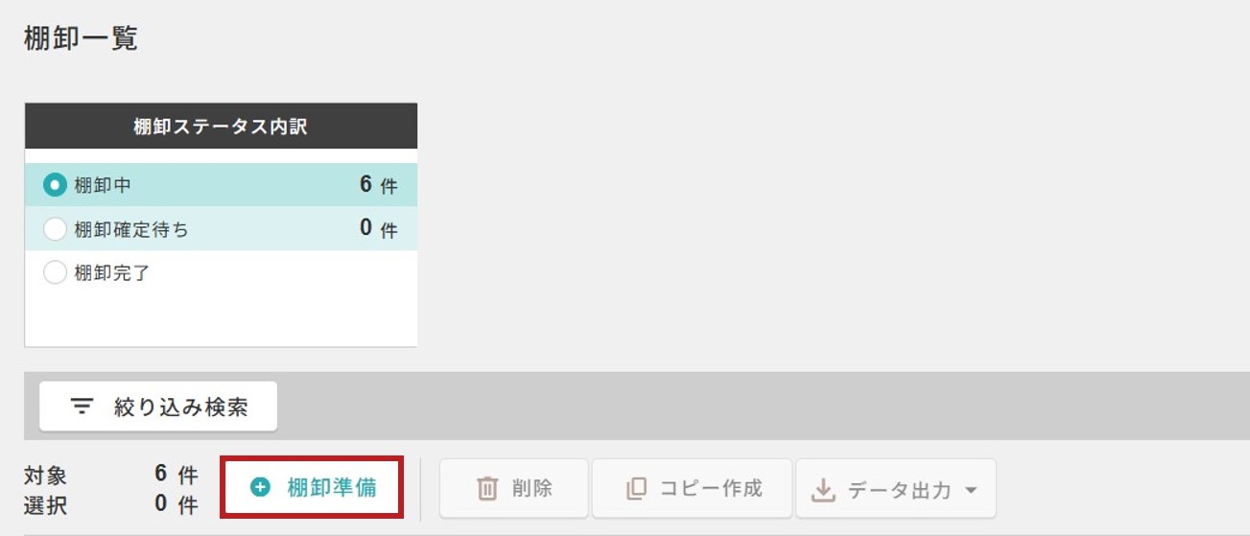Select the 棚卸確定待ち radio button
Screen dimensions: 1250x536
pos(56,229)
